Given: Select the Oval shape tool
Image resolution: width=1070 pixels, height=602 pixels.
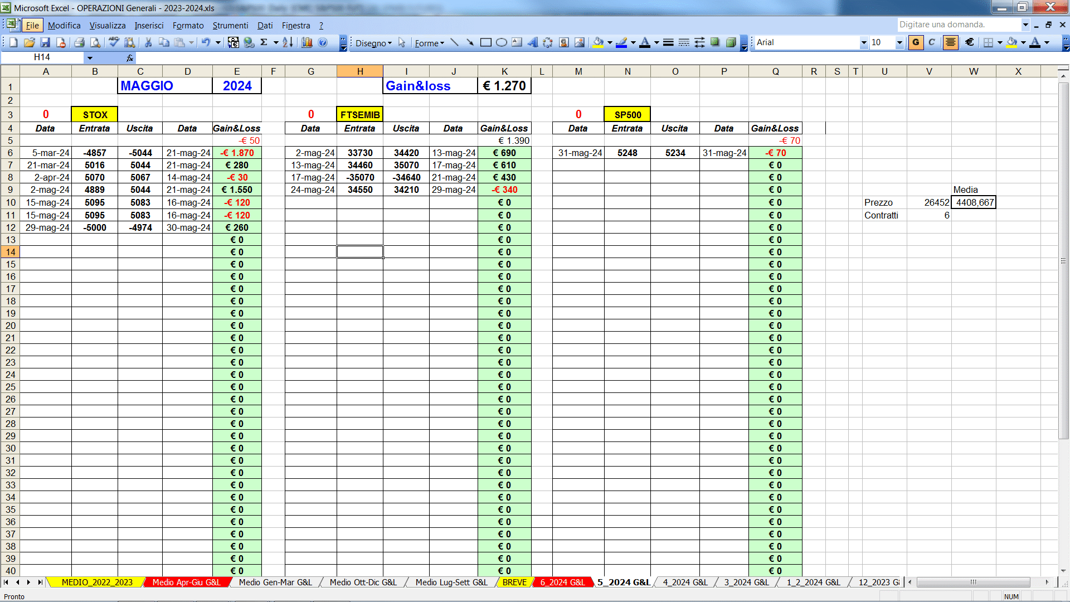Looking at the screenshot, I should (502, 42).
